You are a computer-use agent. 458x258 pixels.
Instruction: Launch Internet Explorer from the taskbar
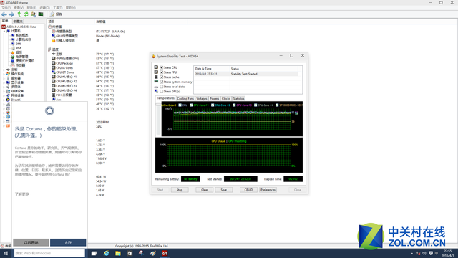coord(106,253)
